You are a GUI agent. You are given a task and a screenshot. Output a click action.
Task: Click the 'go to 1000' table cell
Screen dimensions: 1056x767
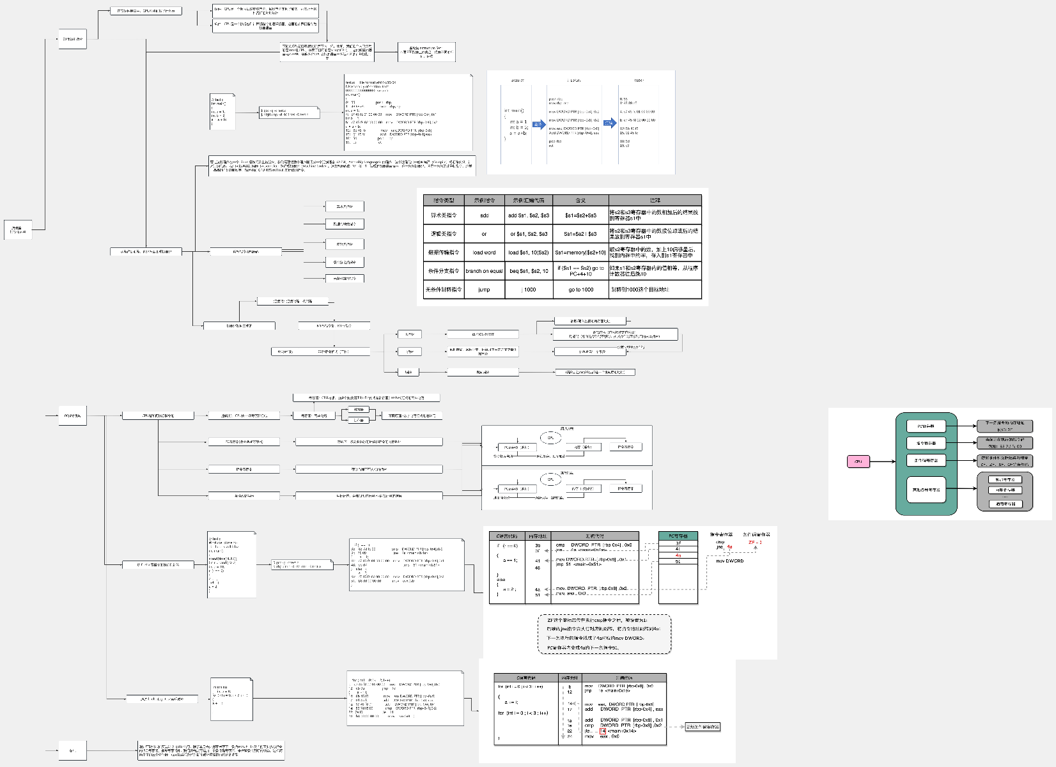[580, 290]
